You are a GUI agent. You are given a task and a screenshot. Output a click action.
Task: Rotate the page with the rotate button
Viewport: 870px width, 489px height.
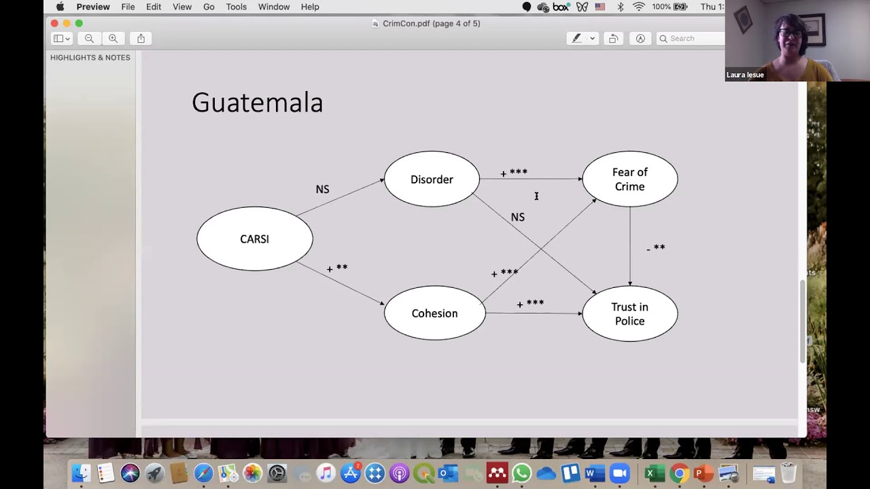point(613,39)
